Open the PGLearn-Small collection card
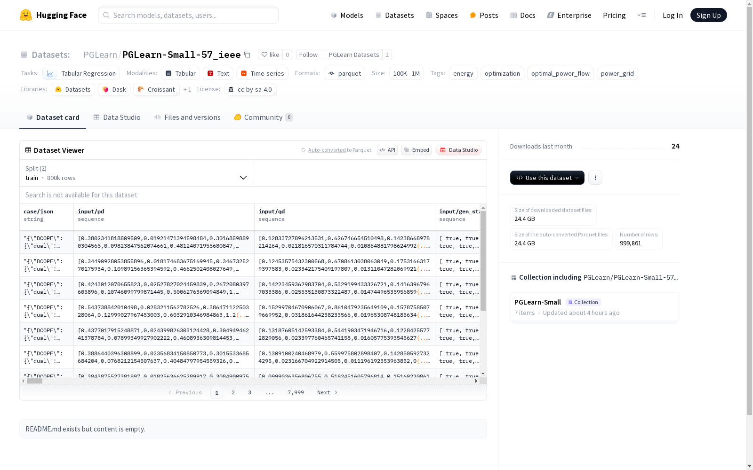This screenshot has height=470, width=753. click(594, 307)
